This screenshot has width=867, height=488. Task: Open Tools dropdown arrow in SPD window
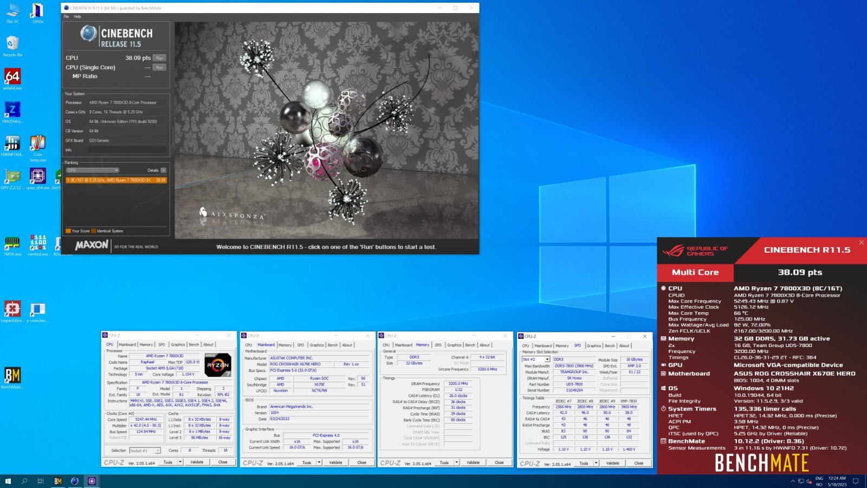tap(596, 463)
